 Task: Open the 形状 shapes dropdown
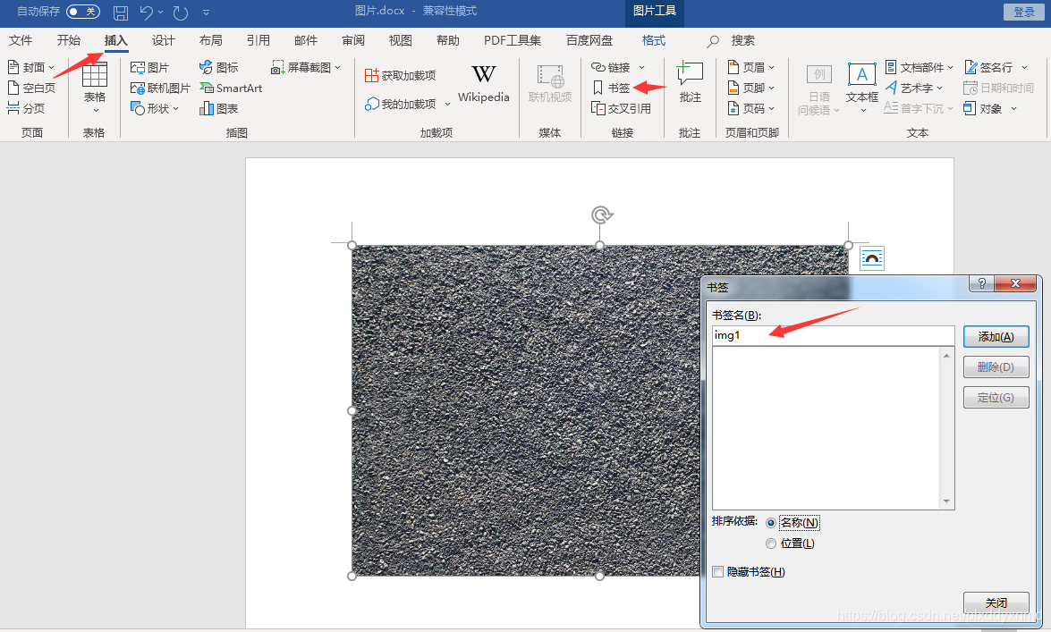[154, 108]
